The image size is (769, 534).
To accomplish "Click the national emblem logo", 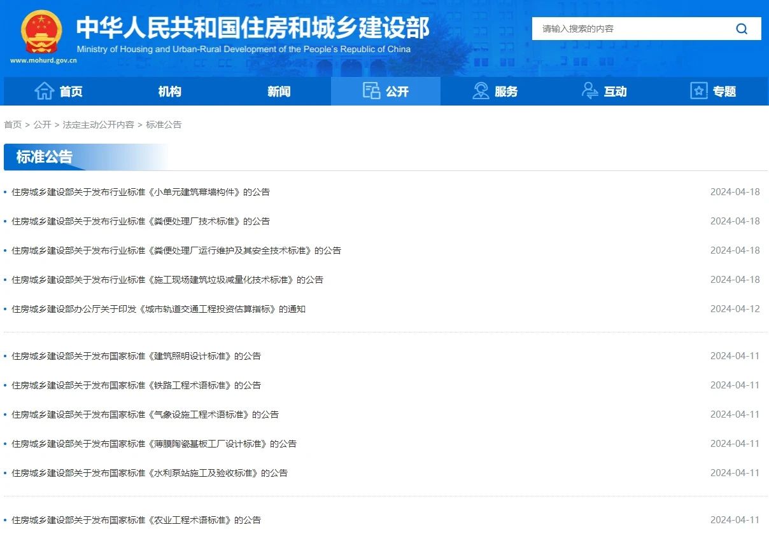I will click(x=42, y=31).
